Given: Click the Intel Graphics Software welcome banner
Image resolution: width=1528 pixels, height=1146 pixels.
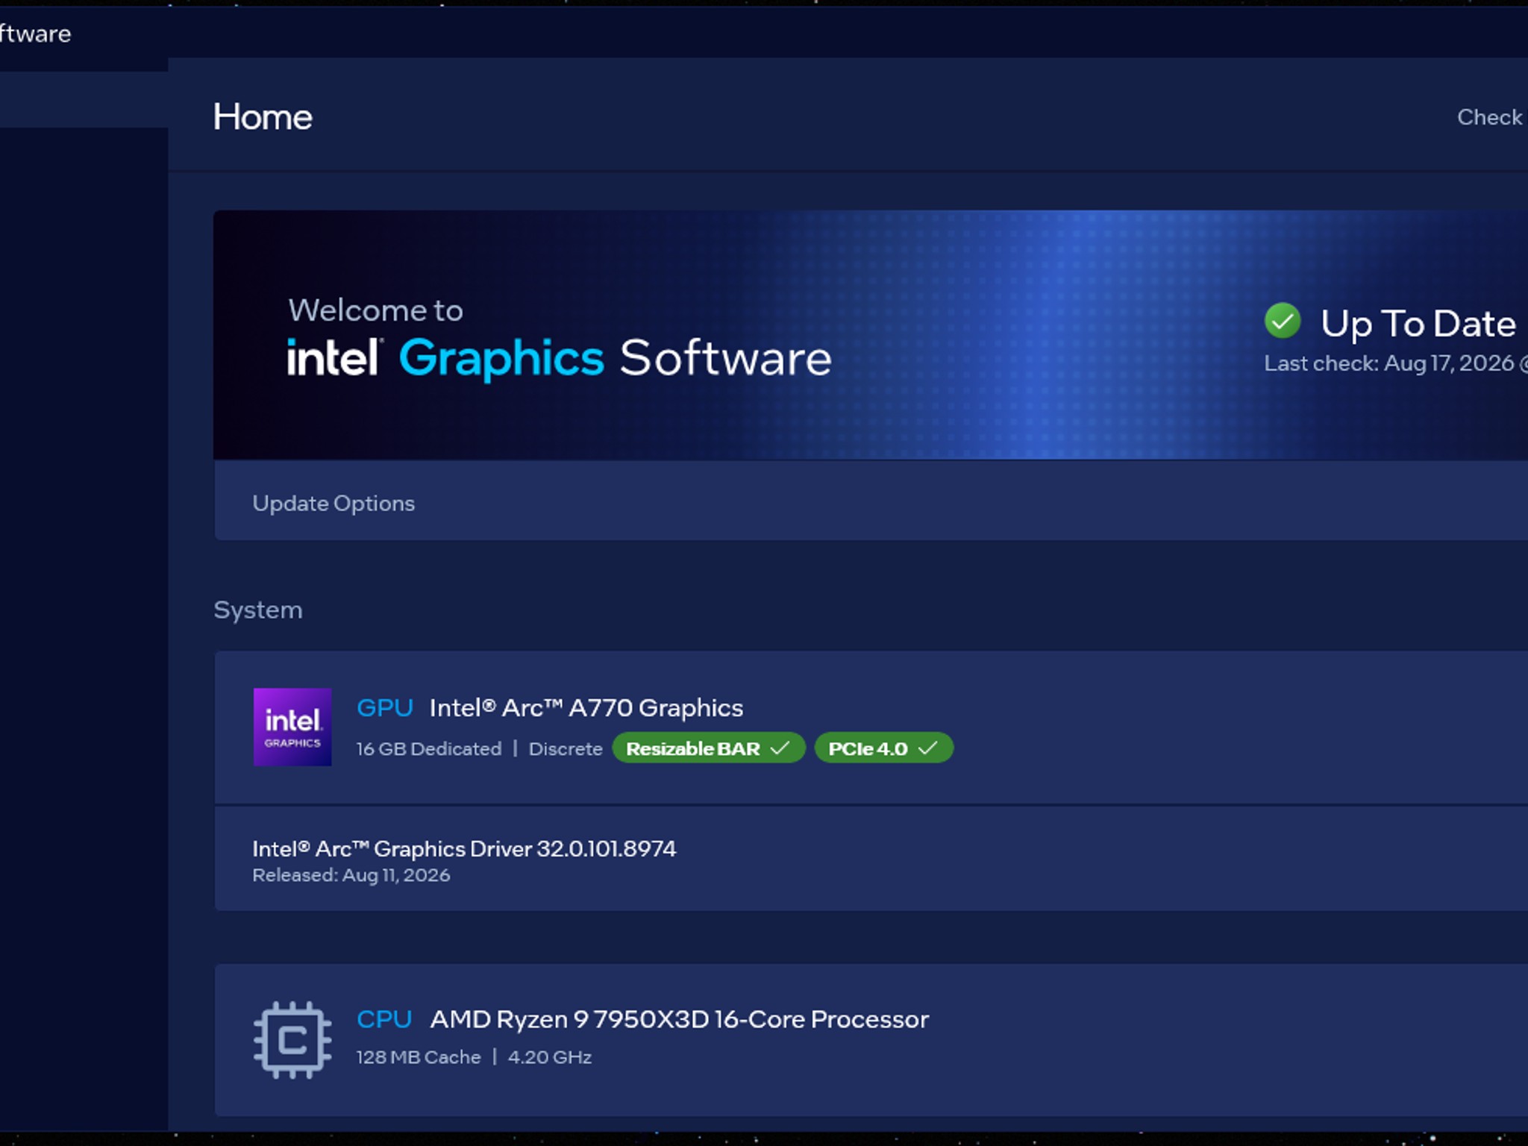Looking at the screenshot, I should 870,335.
